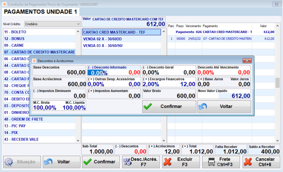Select VENDA 03 X - 30/60/90/ condition

tap(121, 46)
